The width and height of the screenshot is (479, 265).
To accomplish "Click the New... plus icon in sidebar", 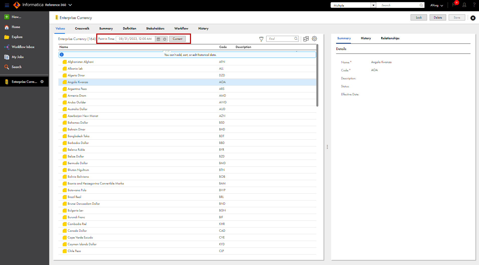I will pyautogui.click(x=7, y=17).
